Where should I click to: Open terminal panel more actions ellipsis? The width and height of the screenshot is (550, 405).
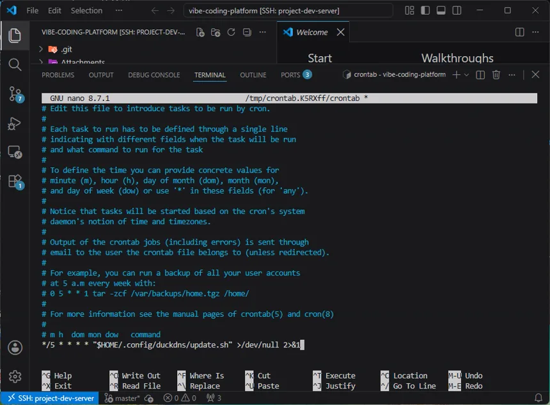point(512,75)
